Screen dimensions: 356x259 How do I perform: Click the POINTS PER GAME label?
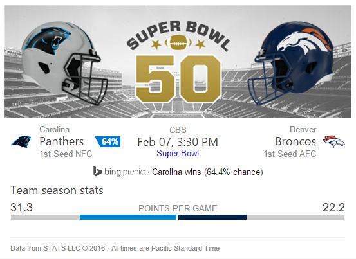[178, 208]
